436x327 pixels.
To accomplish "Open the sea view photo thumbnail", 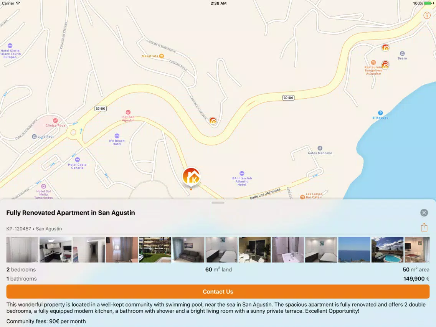I will tap(354, 250).
